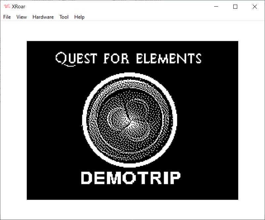Show the Help menu
Image resolution: width=265 pixels, height=220 pixels.
[x=79, y=17]
